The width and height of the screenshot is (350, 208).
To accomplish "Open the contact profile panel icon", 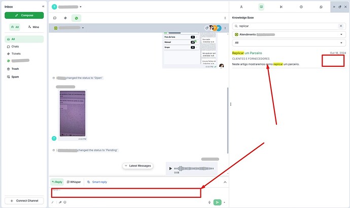I will click(241, 7).
